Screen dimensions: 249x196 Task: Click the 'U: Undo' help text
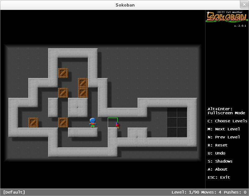pyautogui.click(x=216, y=153)
